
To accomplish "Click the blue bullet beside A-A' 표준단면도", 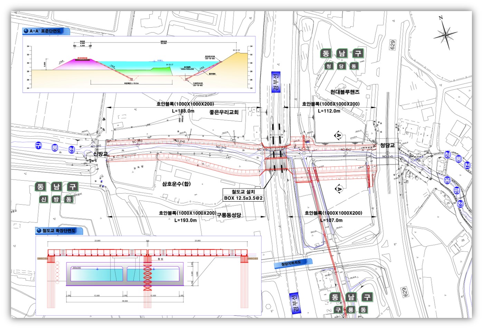I will (x=26, y=31).
